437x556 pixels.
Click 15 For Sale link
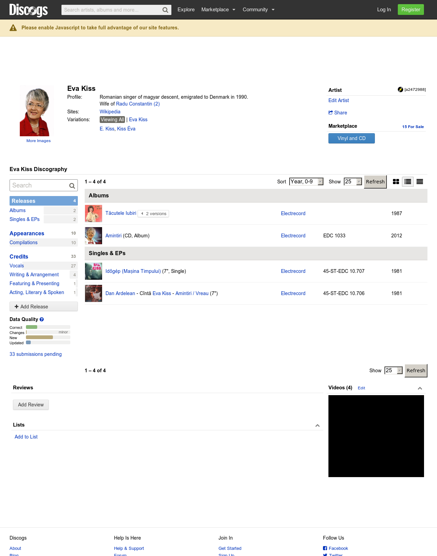pyautogui.click(x=413, y=127)
